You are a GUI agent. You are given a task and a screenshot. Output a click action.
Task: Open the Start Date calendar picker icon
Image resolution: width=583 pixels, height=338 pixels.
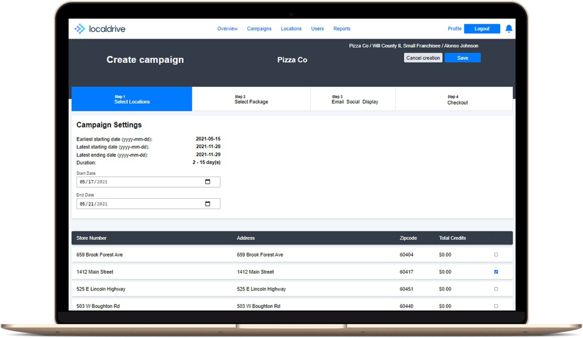(208, 182)
